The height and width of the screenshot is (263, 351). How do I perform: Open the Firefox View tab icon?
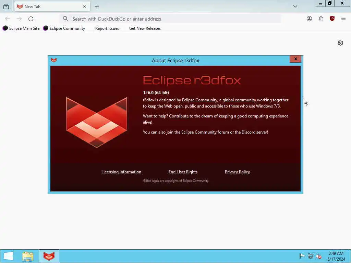tap(6, 7)
